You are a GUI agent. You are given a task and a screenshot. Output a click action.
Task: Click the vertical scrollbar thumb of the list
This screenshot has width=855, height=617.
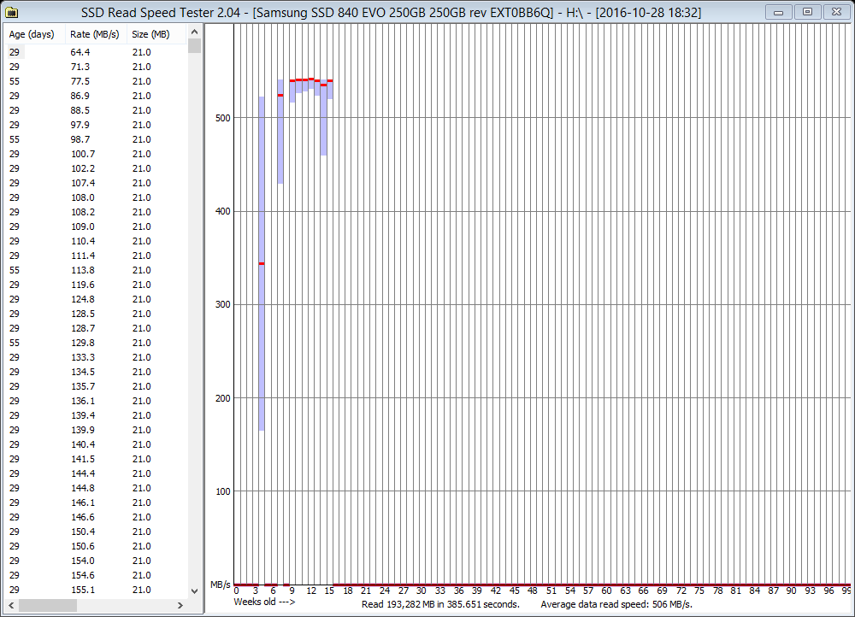click(195, 45)
